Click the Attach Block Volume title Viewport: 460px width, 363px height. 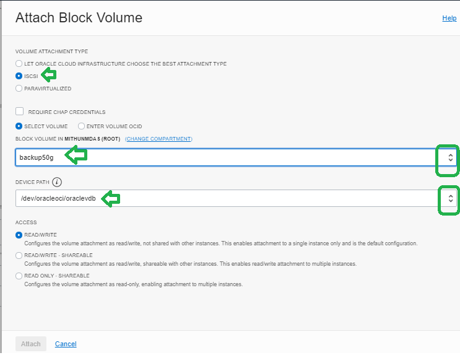[x=79, y=17]
